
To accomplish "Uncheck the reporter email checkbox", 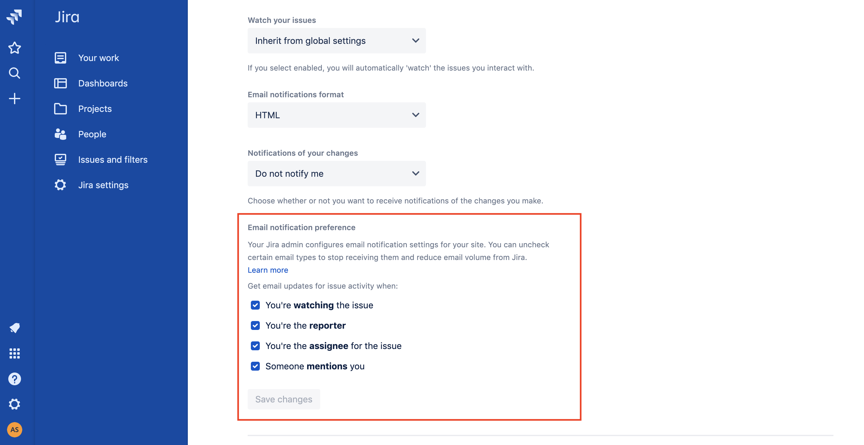I will click(255, 325).
